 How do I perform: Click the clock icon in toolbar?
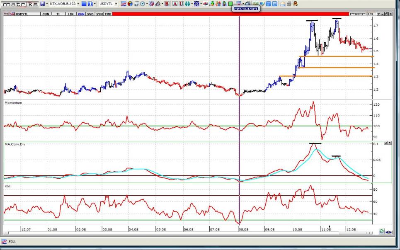coord(142,4)
